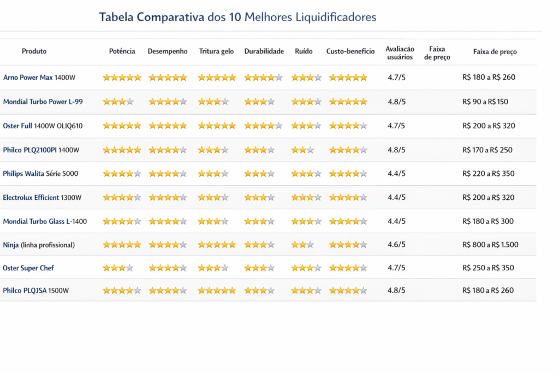This screenshot has height=373, width=559.
Task: Click Oster Full Tritura gelo star rating
Action: click(x=217, y=126)
